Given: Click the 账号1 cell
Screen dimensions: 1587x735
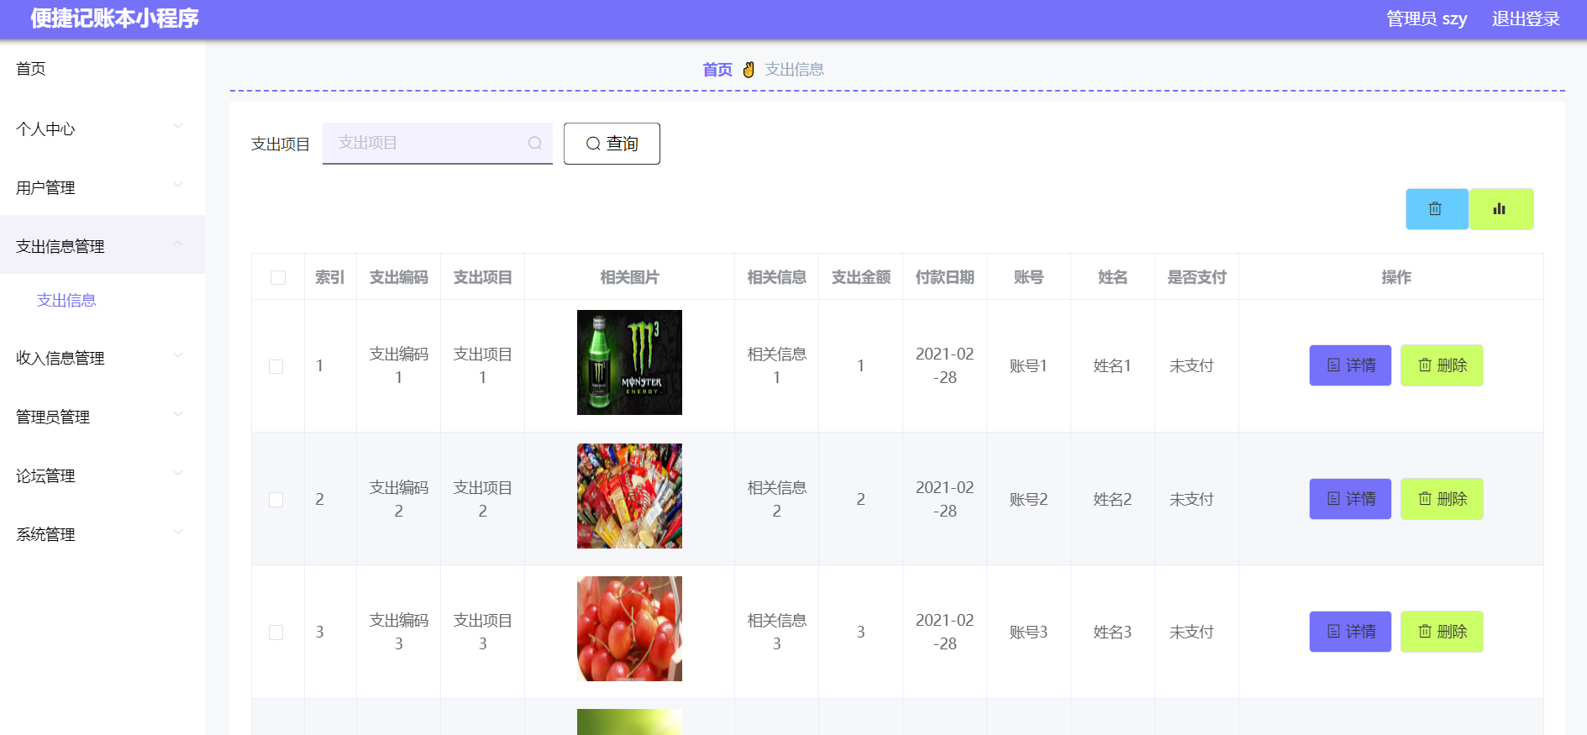Looking at the screenshot, I should tap(1028, 366).
